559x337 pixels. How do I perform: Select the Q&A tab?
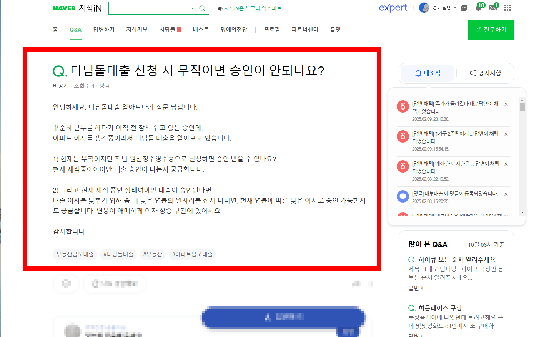click(x=75, y=30)
